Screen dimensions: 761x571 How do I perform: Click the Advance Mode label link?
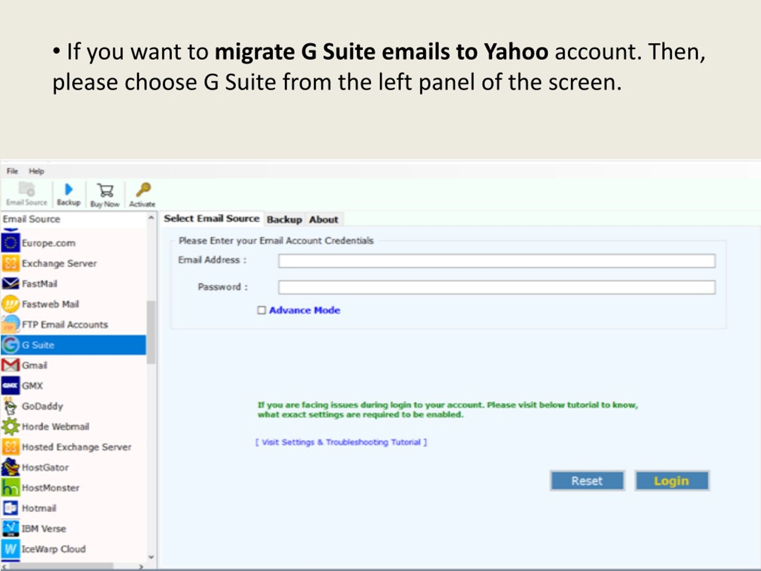click(304, 310)
